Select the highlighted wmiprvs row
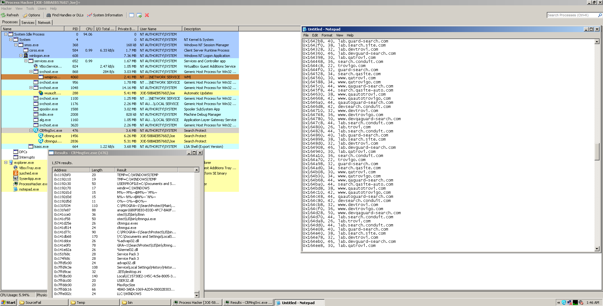This screenshot has height=306, width=603. tap(120, 77)
